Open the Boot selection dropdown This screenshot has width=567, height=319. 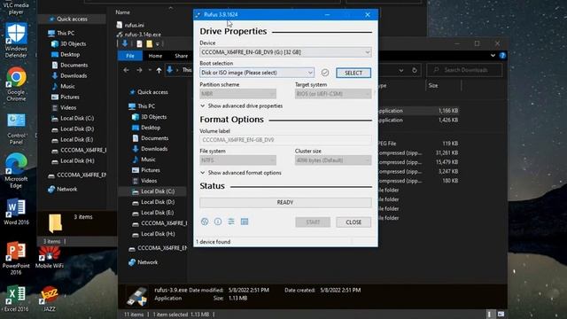coord(257,73)
